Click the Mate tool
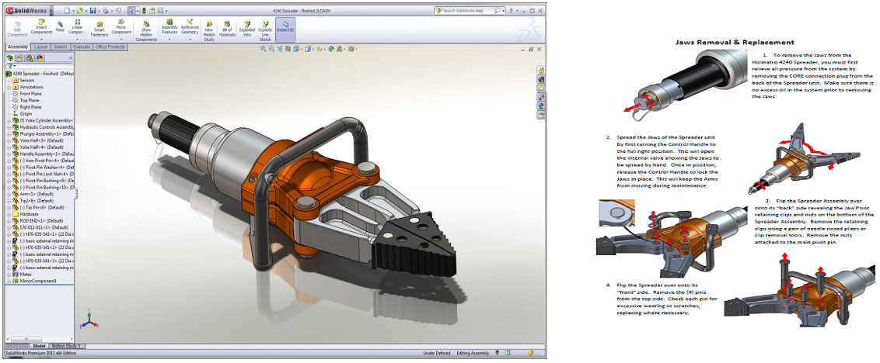Viewport: 880px width, 363px height. point(60,26)
